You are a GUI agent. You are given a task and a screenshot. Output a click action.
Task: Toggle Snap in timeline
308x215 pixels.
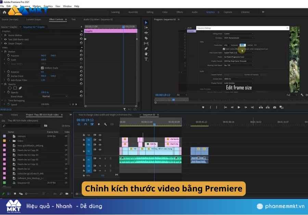(x=85, y=124)
